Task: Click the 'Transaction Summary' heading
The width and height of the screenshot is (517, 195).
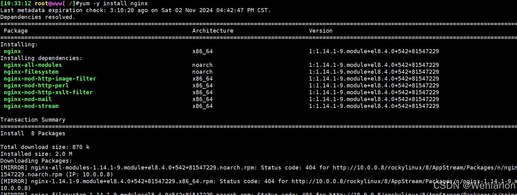Action: 33,120
